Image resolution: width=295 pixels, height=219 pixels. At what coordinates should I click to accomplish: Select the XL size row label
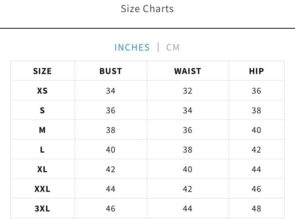pos(42,169)
